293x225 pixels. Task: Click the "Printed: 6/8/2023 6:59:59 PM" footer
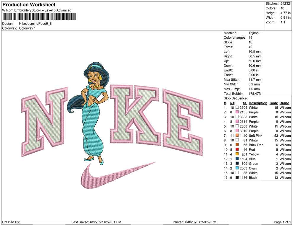tap(194, 222)
